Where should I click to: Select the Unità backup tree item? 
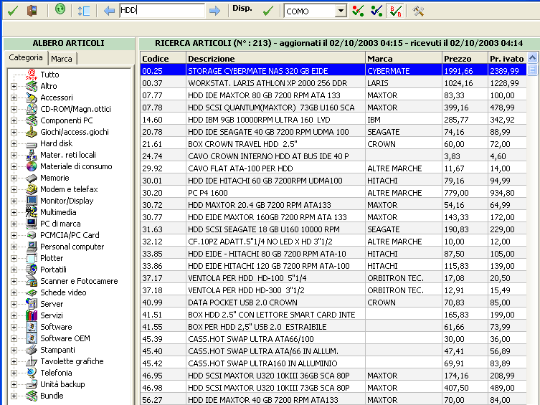click(62, 384)
